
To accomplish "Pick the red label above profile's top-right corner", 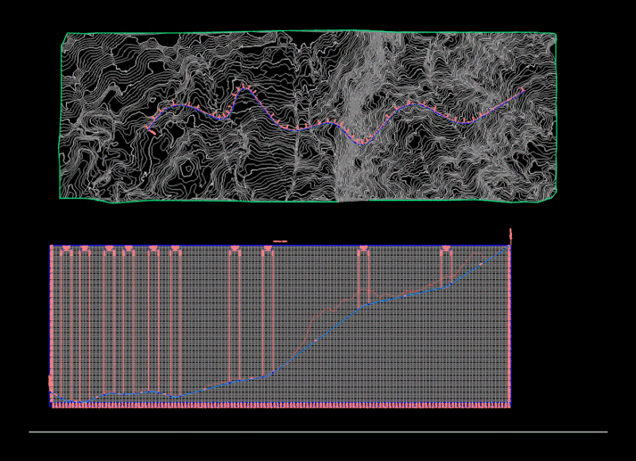I will click(x=510, y=235).
